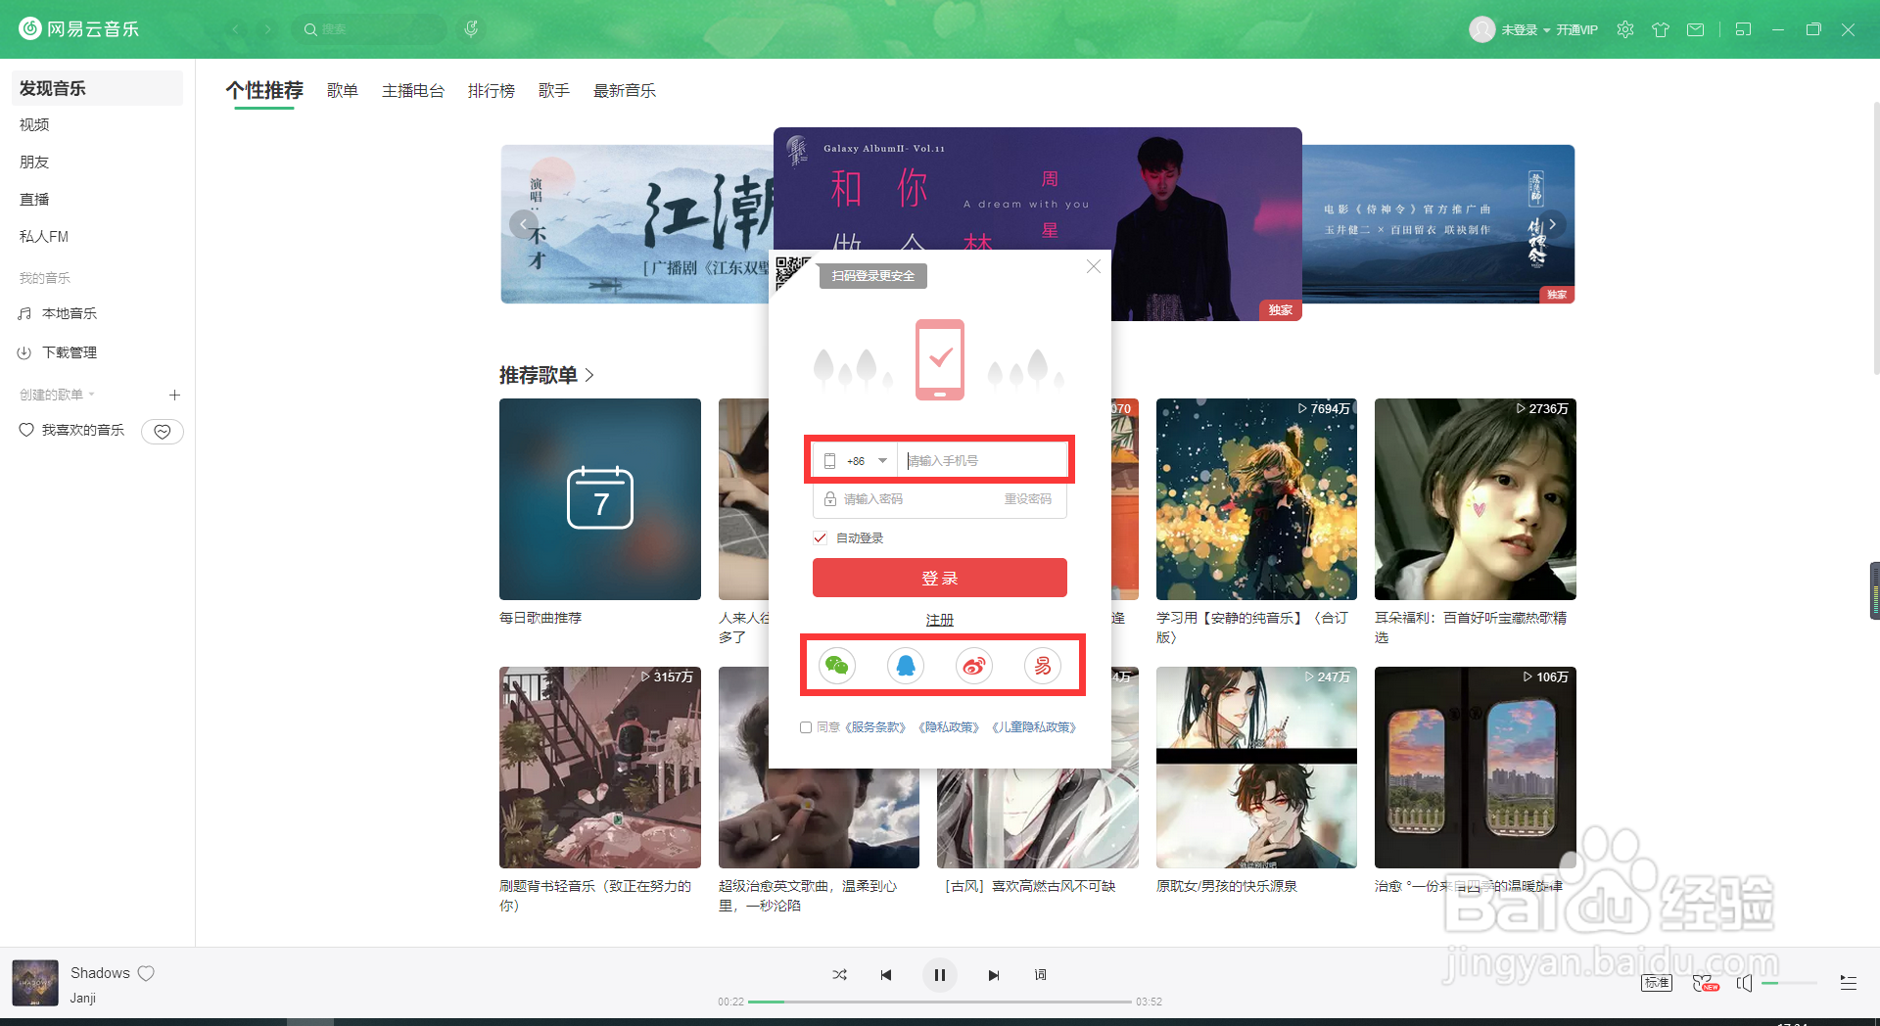This screenshot has width=1880, height=1026.
Task: Open the listen together icon
Action: click(1705, 983)
